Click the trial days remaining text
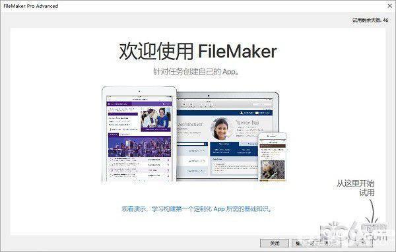 coord(370,20)
